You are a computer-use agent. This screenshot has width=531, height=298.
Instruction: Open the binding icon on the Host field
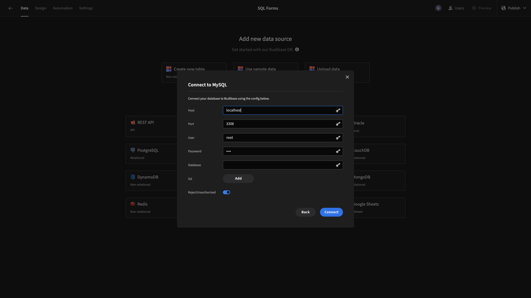coord(338,110)
